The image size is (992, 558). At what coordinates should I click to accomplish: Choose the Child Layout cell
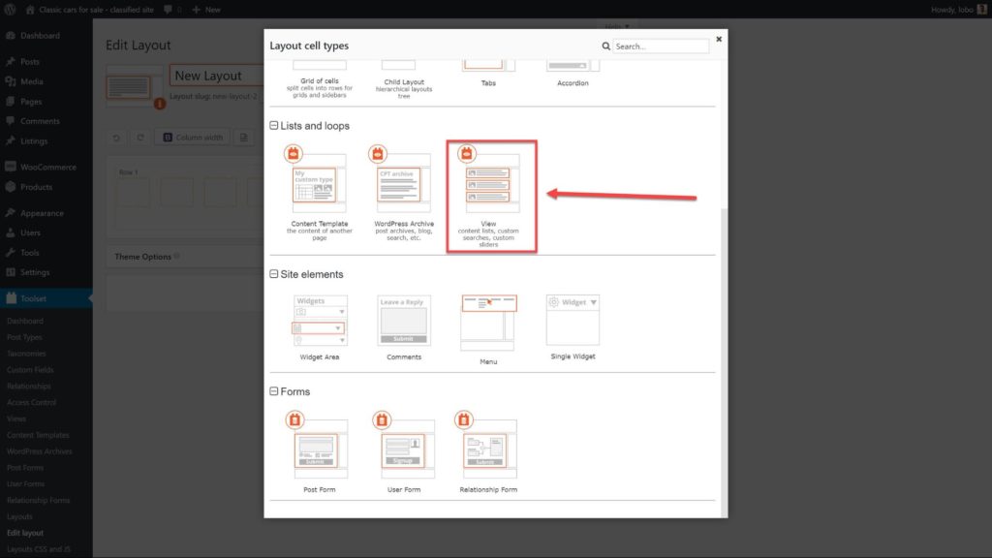pyautogui.click(x=404, y=79)
